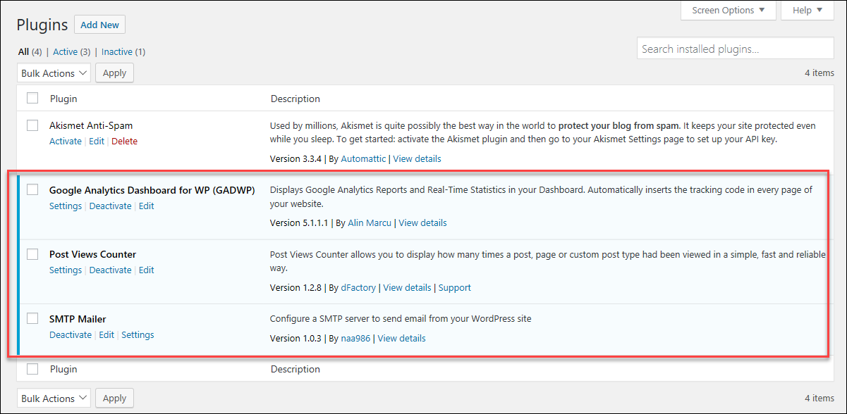Image resolution: width=847 pixels, height=414 pixels.
Task: Click the bottom Apply button
Action: (x=114, y=399)
